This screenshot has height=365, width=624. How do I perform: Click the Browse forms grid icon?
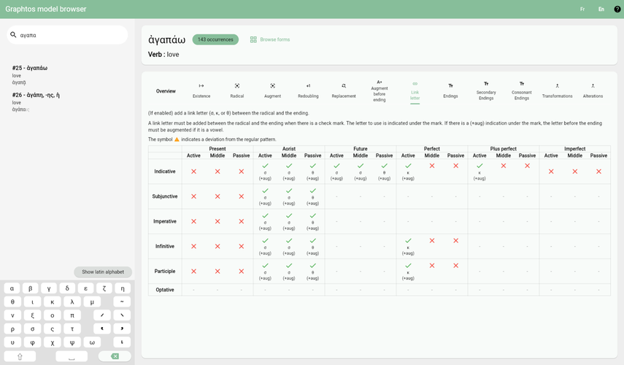click(253, 39)
